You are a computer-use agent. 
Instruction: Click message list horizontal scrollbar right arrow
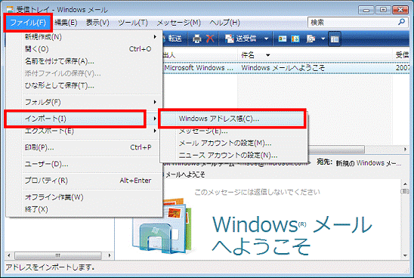click(x=405, y=150)
